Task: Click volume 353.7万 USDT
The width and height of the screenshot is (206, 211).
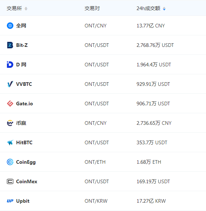Action: (x=152, y=142)
